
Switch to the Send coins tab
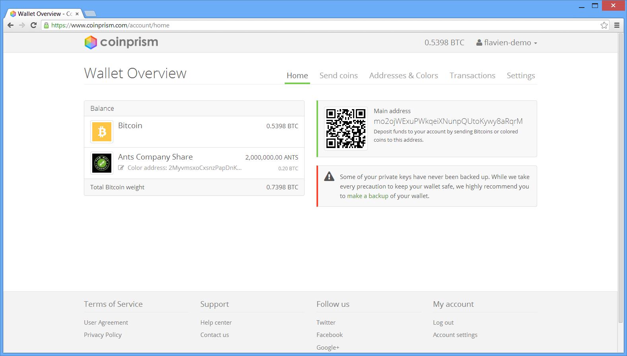[339, 75]
